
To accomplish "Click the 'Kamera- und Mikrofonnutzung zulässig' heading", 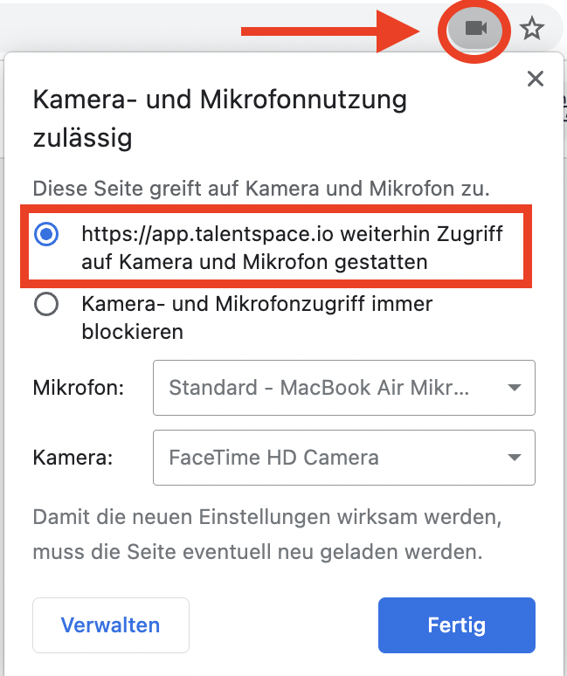I will (220, 119).
